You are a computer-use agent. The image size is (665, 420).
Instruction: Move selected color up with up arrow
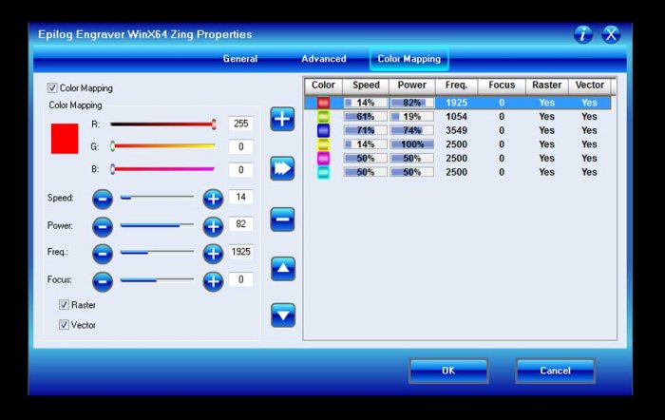[x=282, y=269]
